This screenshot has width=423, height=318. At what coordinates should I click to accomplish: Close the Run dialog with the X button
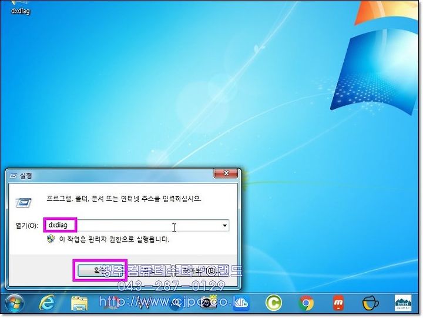(x=226, y=173)
